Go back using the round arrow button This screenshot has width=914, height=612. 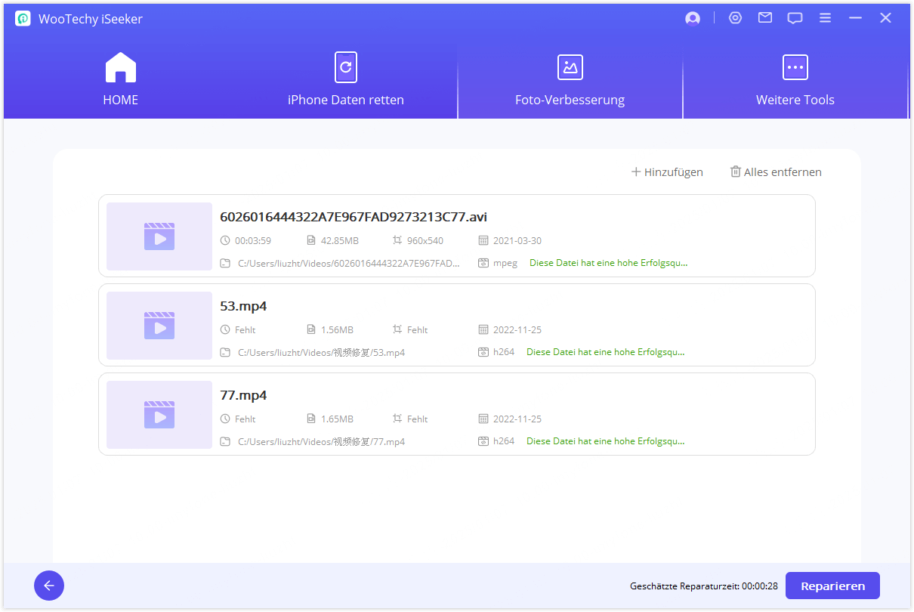point(49,586)
